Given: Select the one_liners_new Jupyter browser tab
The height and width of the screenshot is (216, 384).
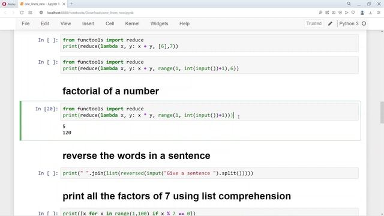Looking at the screenshot, I should [x=42, y=4].
